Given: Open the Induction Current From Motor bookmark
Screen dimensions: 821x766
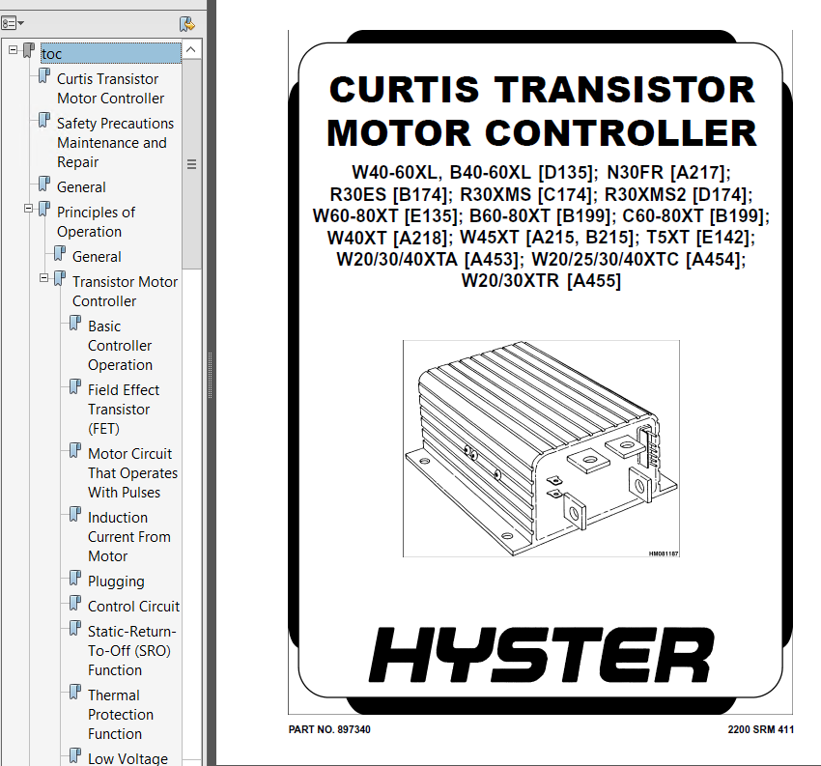Looking at the screenshot, I should click(x=129, y=537).
